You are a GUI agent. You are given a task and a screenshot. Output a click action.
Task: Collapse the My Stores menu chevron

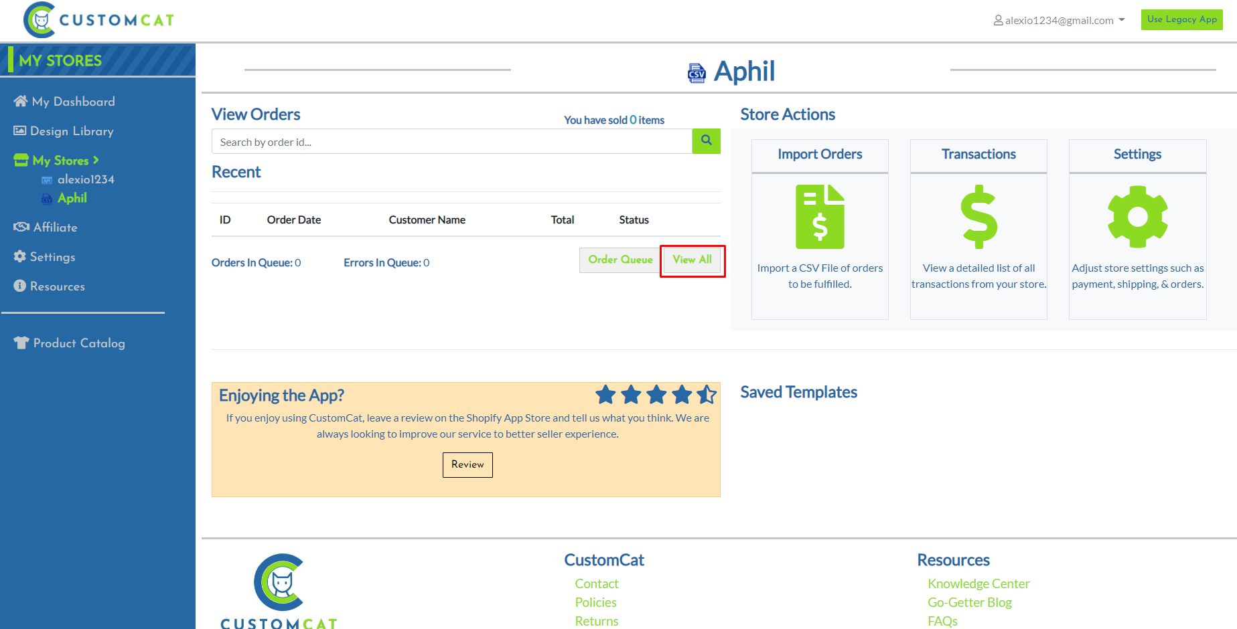[x=96, y=160]
